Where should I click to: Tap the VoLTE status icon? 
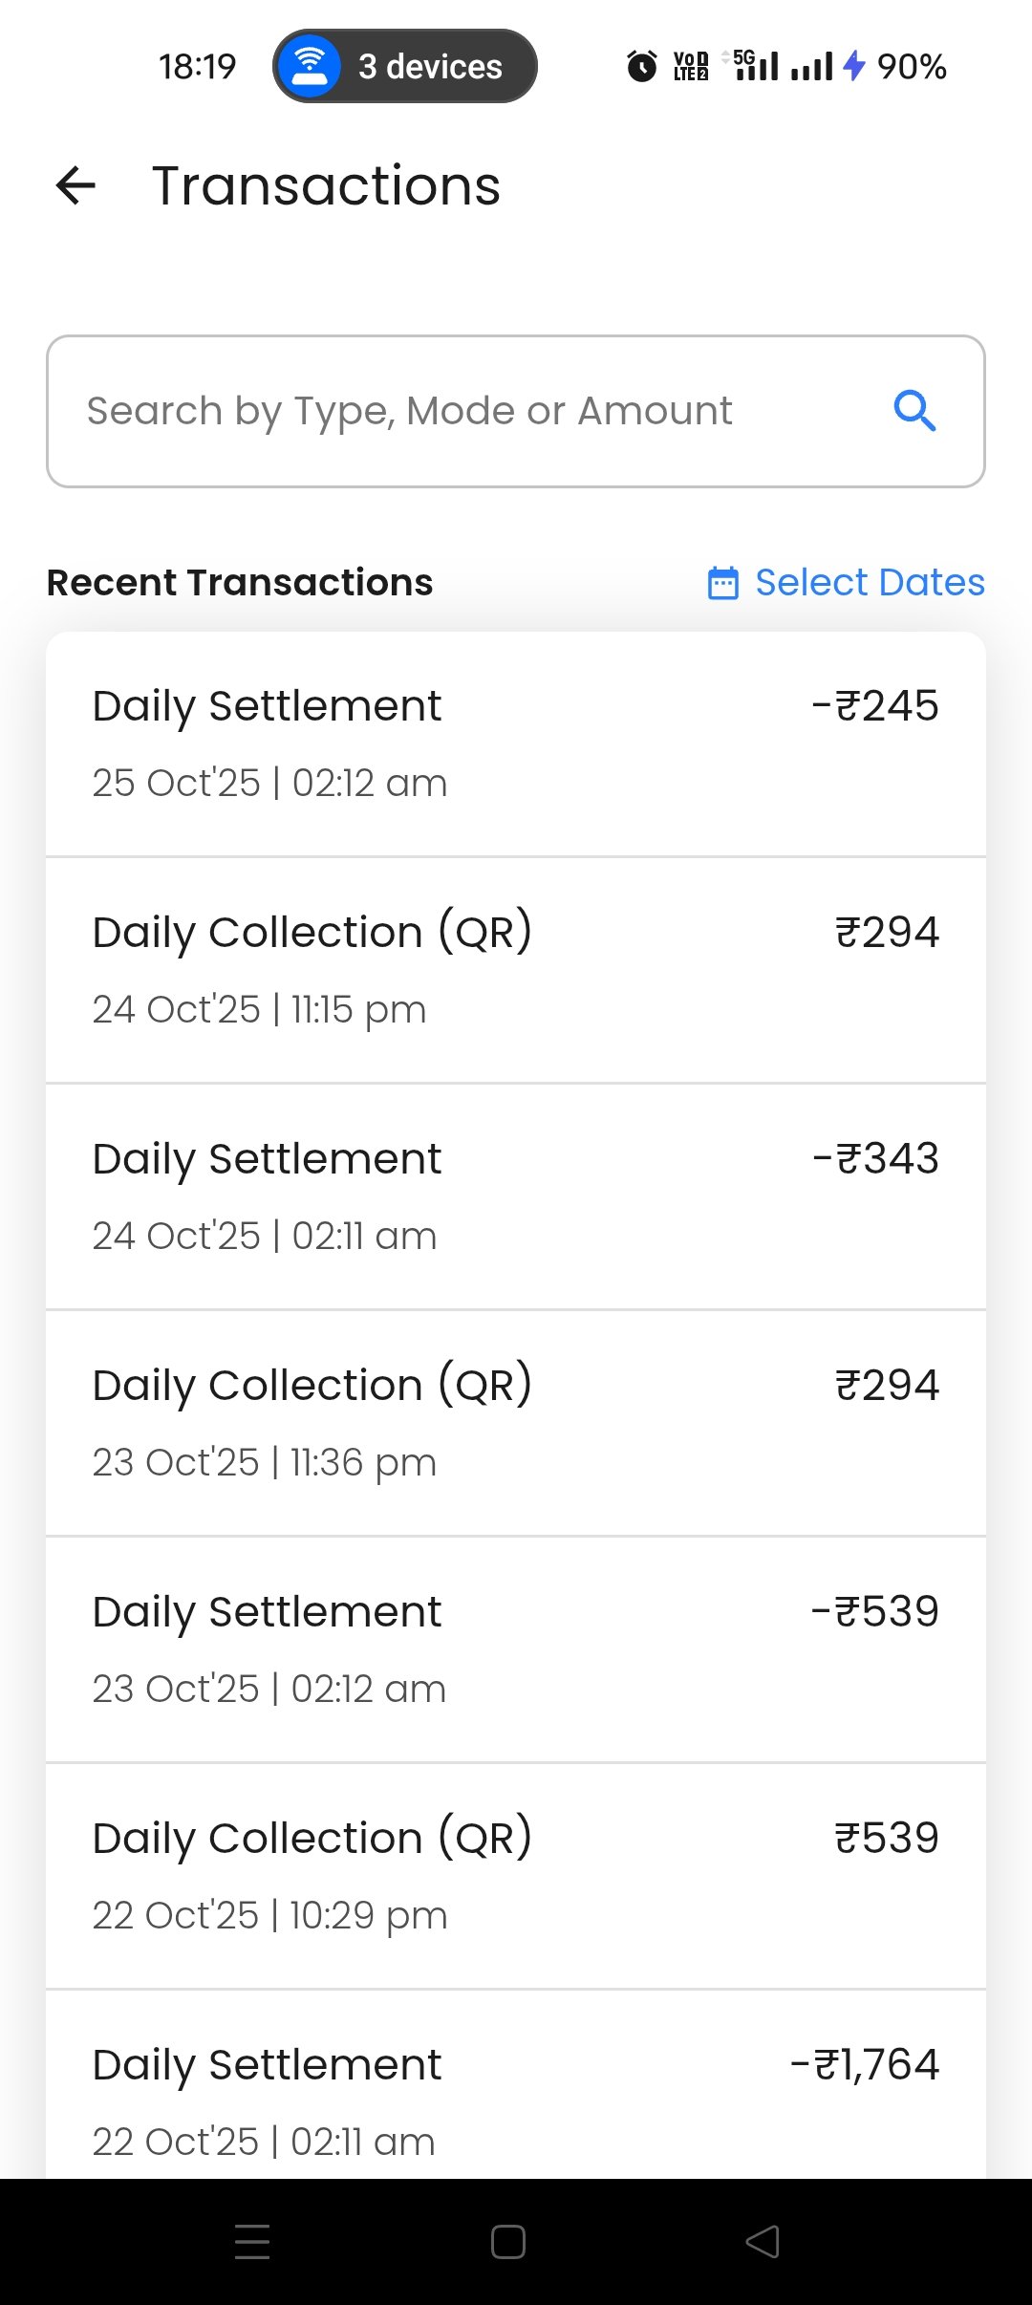coord(691,67)
